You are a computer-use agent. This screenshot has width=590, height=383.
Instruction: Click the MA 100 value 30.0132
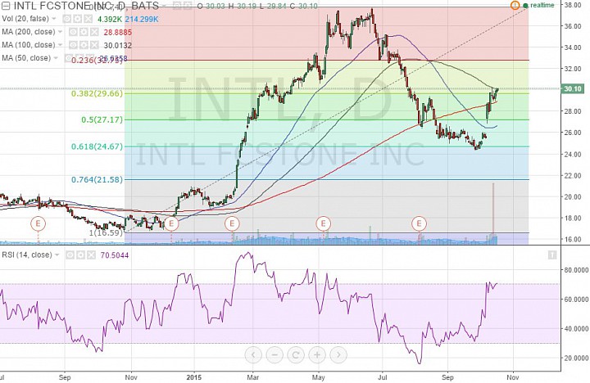tap(118, 46)
